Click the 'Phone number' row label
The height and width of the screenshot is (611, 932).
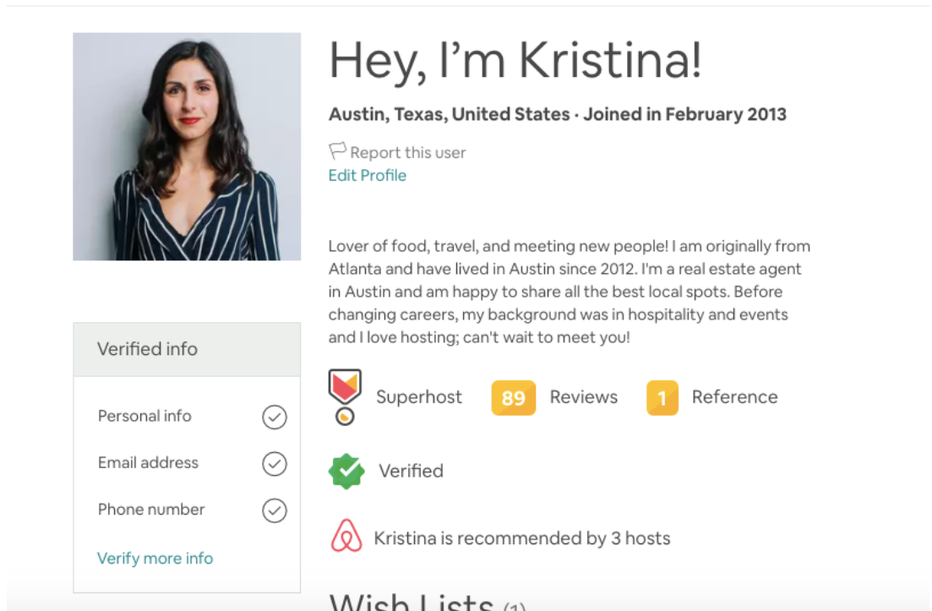(x=151, y=510)
